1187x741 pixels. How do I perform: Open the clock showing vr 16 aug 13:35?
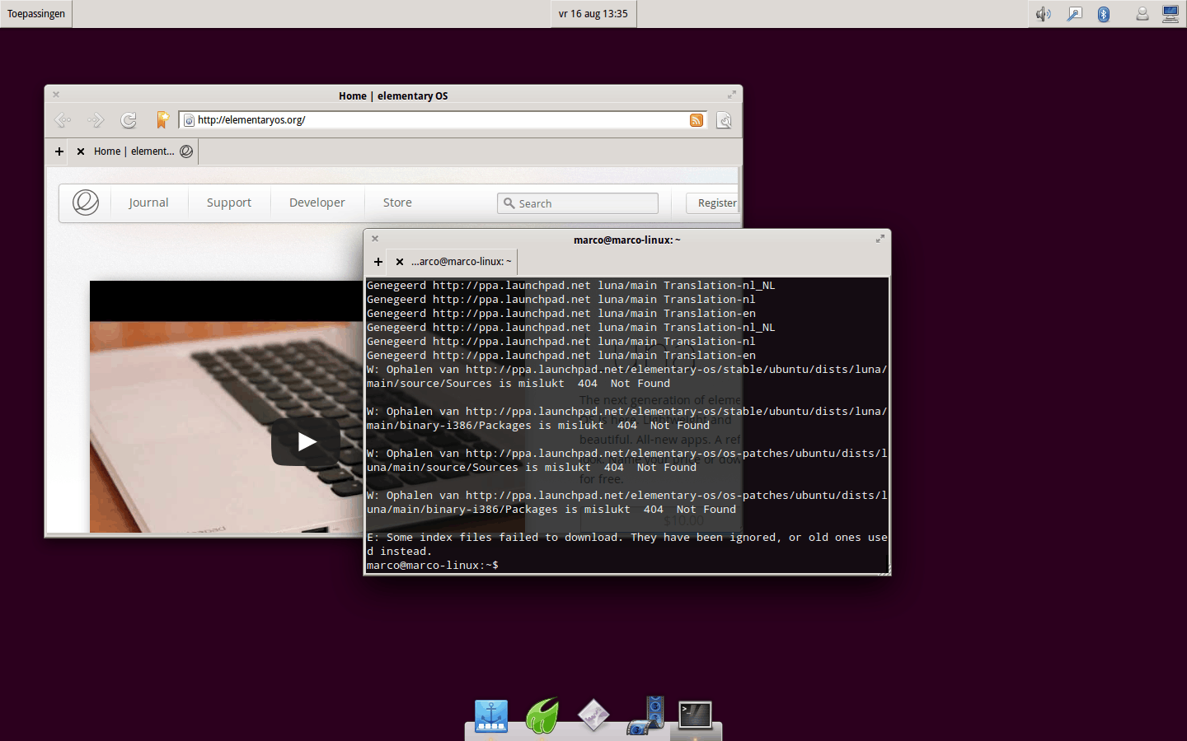(593, 14)
